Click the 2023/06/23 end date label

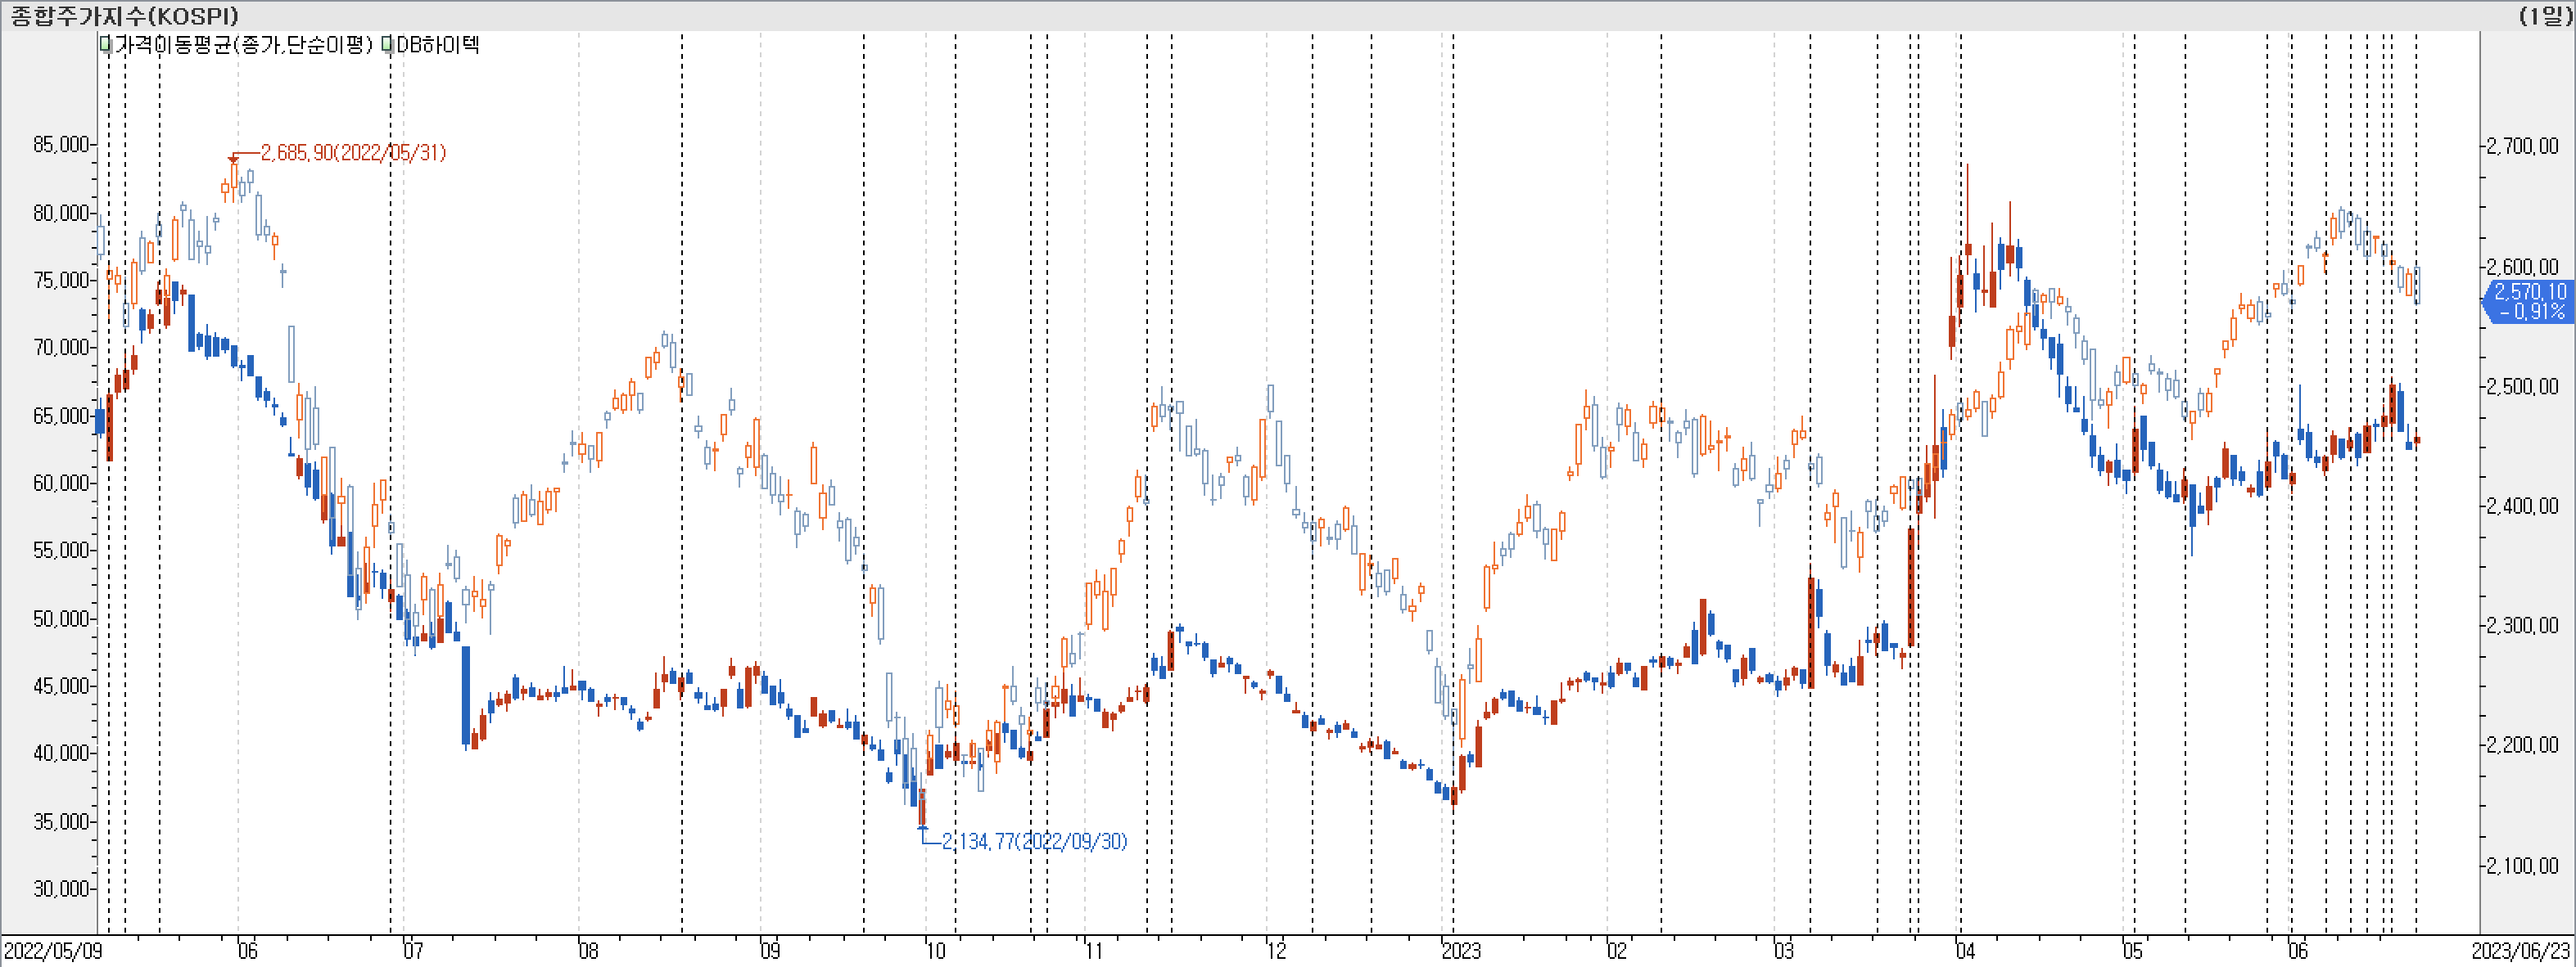[2520, 951]
